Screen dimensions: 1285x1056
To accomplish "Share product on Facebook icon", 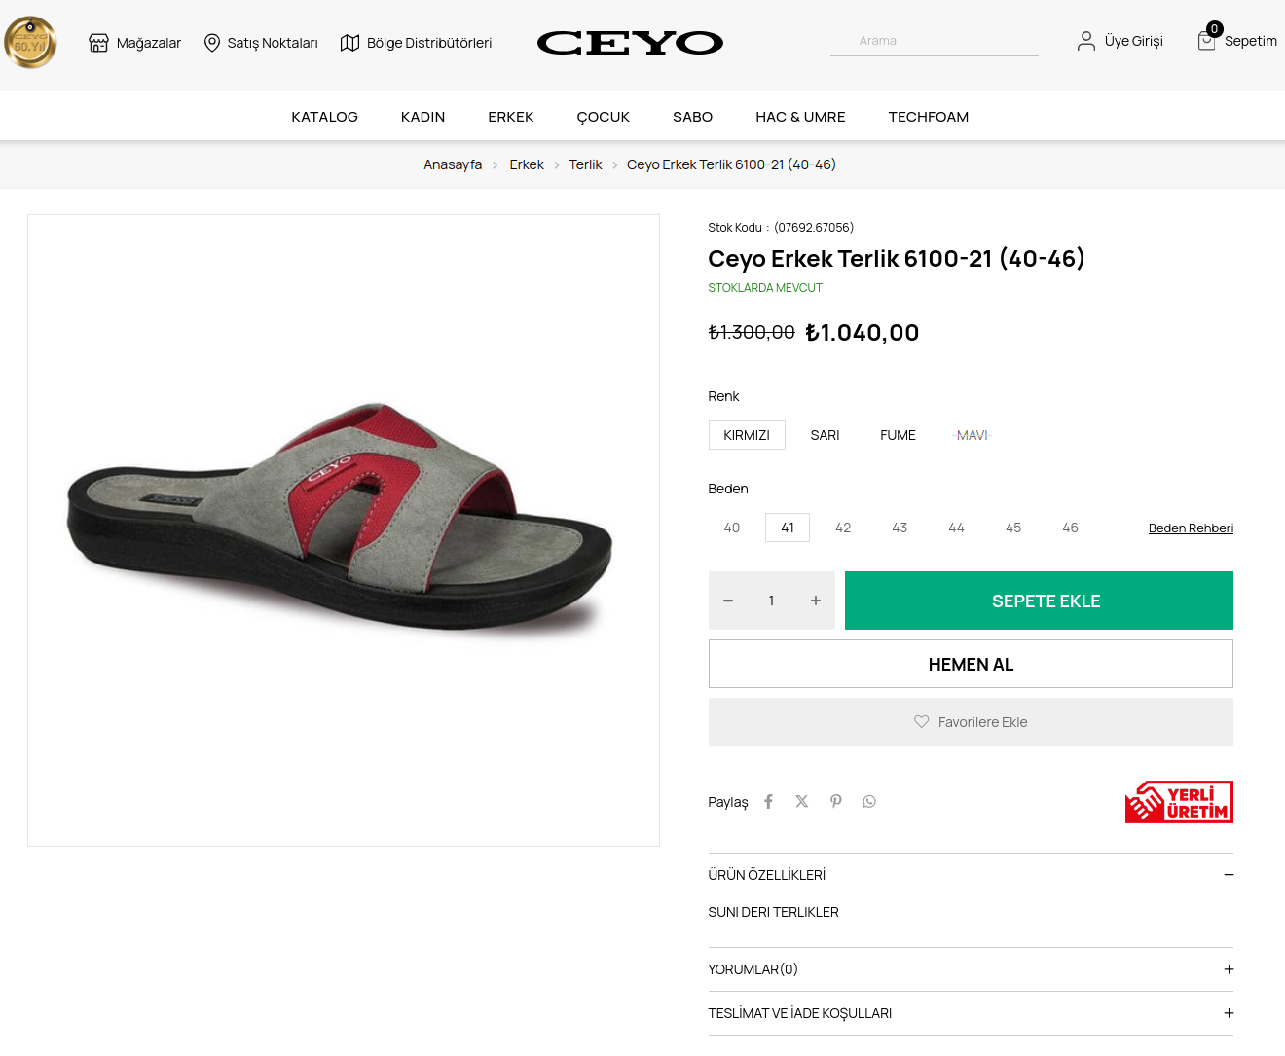I will (768, 801).
